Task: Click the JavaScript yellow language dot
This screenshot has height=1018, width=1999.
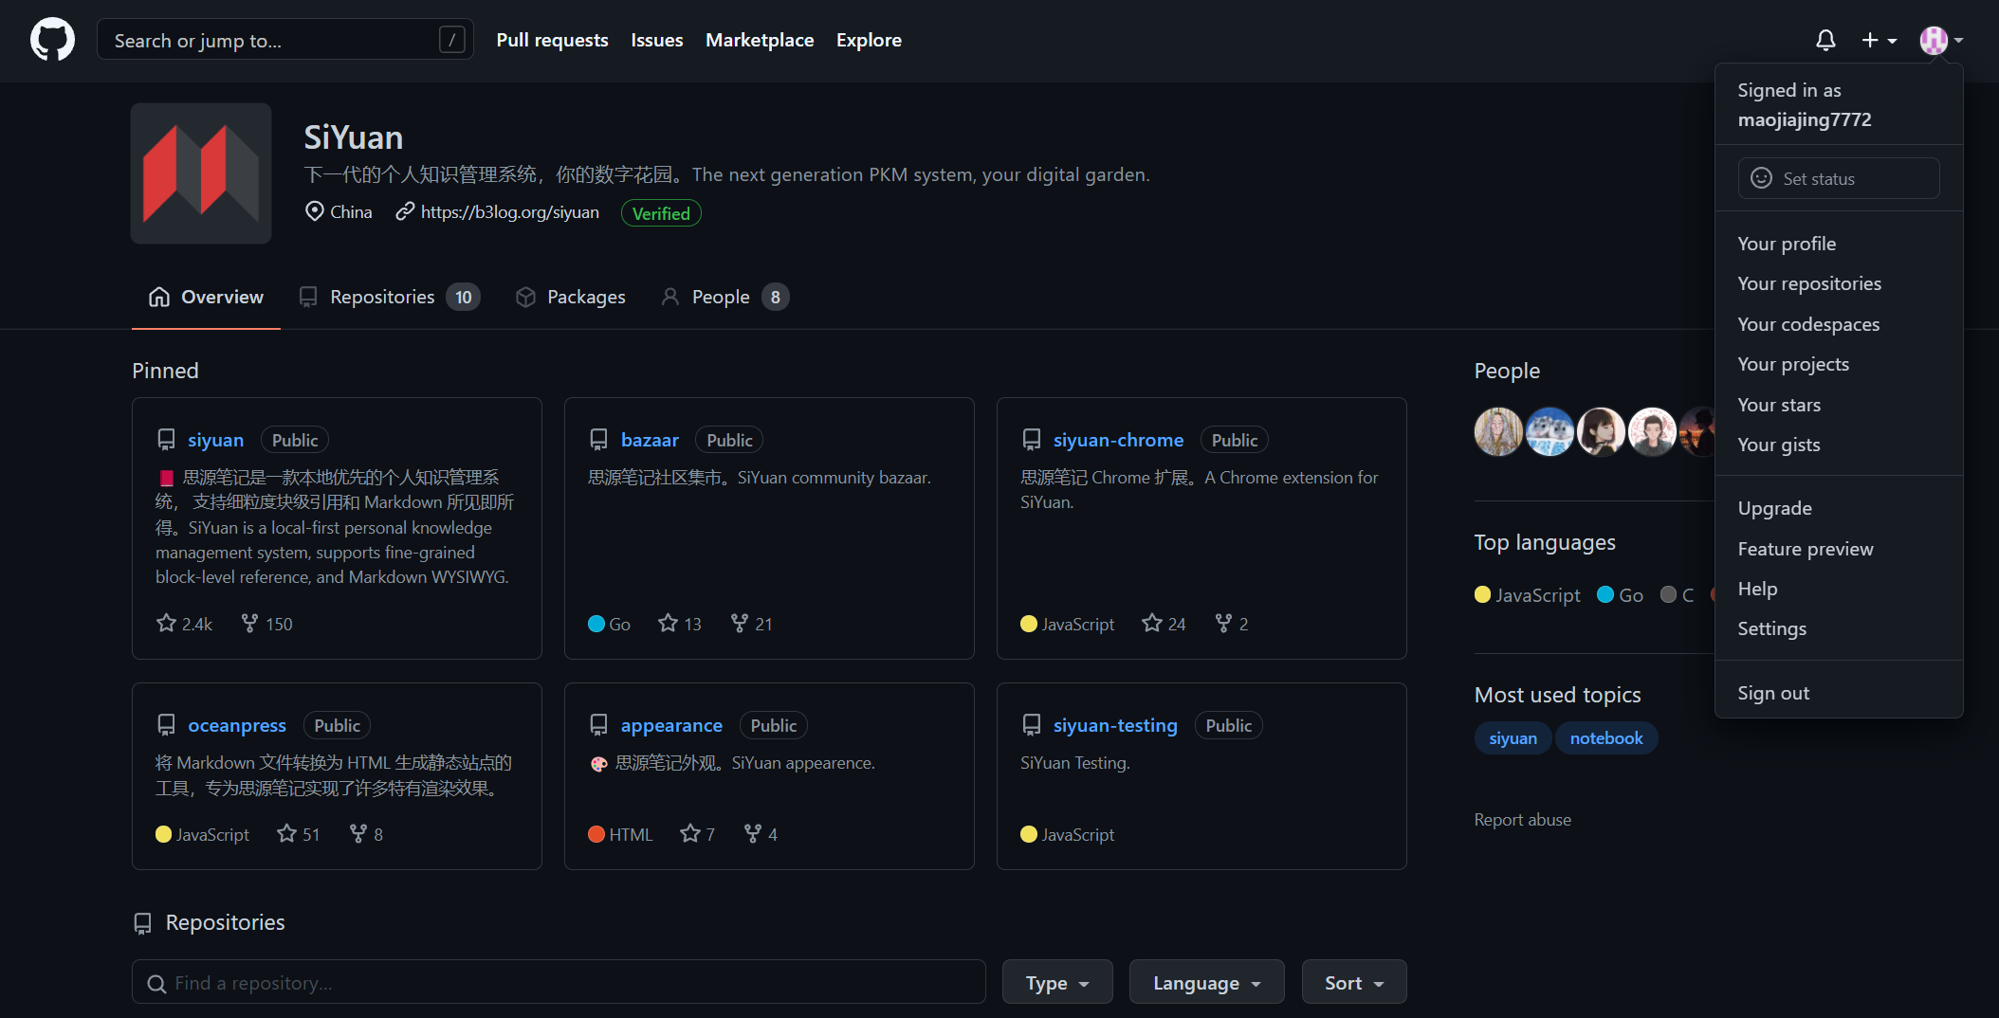Action: [1483, 594]
